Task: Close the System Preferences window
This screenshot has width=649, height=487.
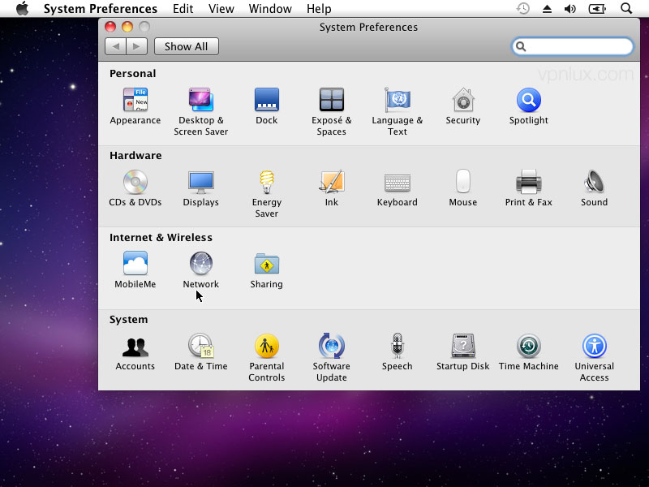Action: point(110,27)
